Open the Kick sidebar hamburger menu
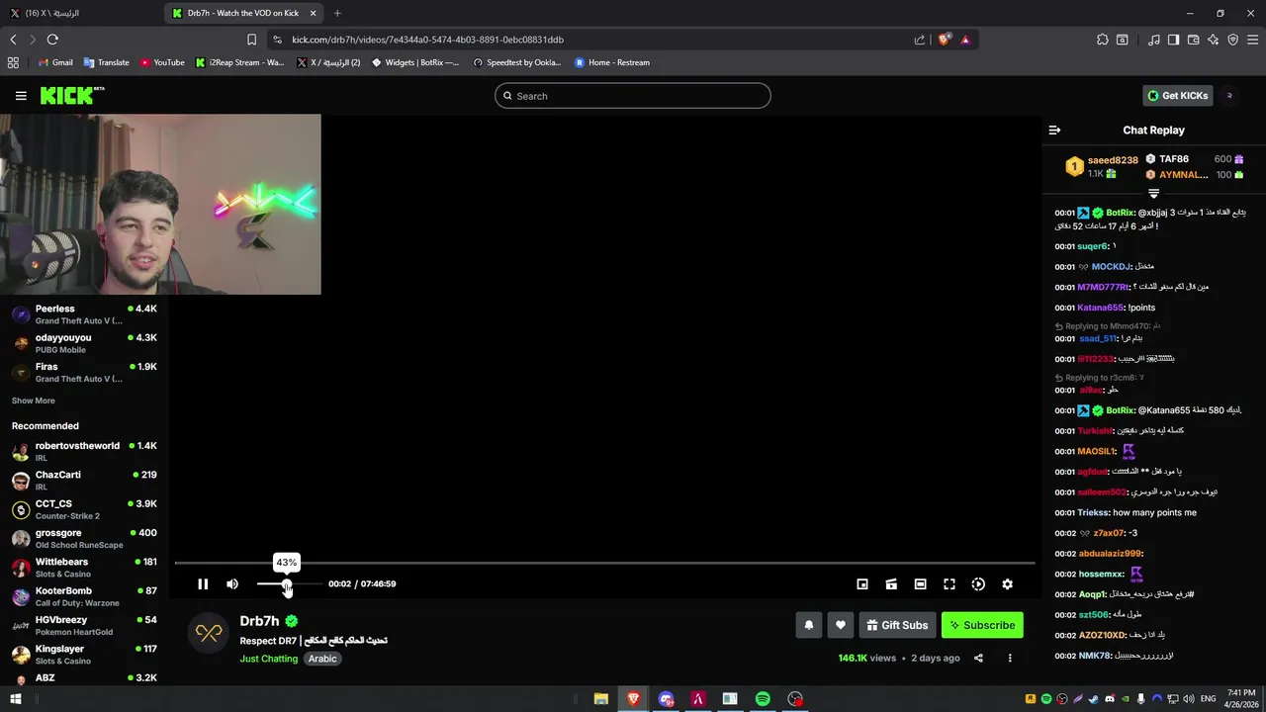Image resolution: width=1266 pixels, height=712 pixels. (x=21, y=96)
